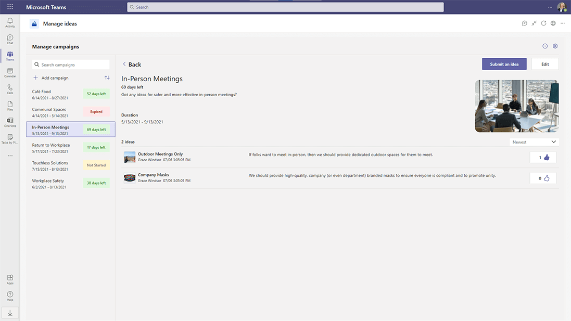571x321 pixels.
Task: Click the Edit campaign button
Action: (x=545, y=64)
